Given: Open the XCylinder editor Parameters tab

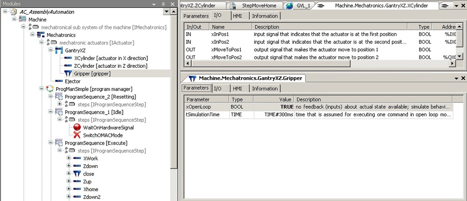Looking at the screenshot, I should point(196,16).
